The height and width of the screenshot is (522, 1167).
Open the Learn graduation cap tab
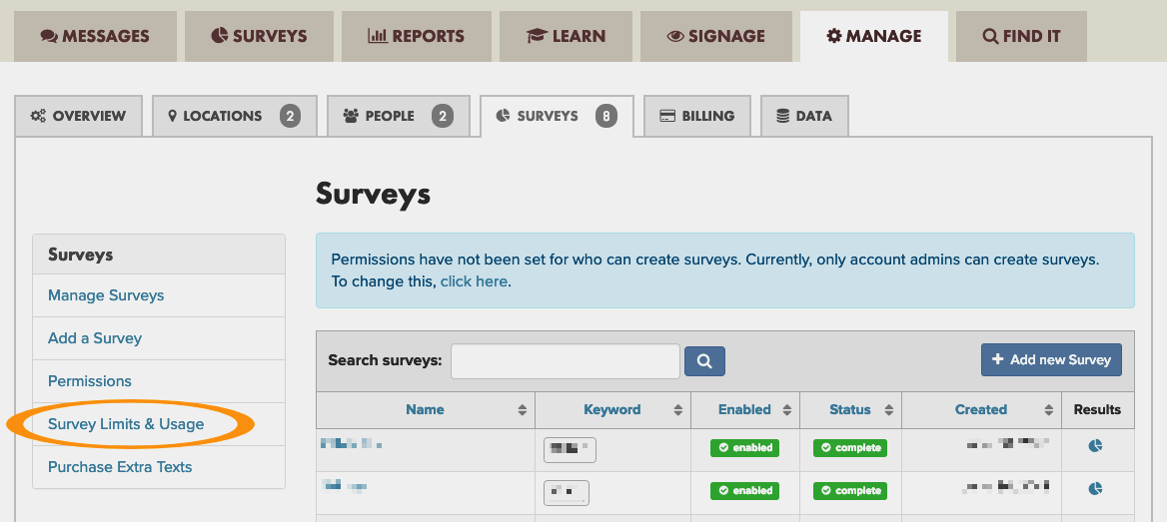tap(566, 36)
